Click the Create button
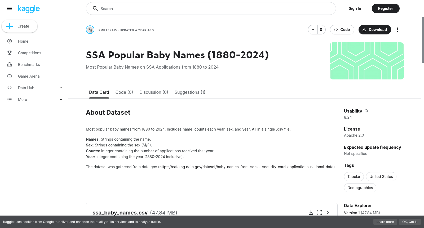 point(19,26)
